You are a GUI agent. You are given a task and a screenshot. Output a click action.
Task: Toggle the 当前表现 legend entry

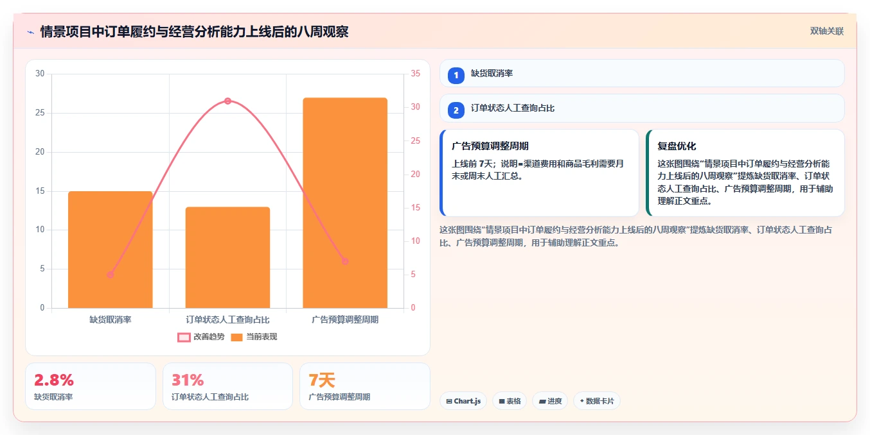(x=254, y=337)
